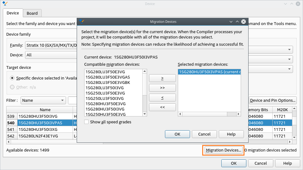Open the Filter Name dropdown

tap(43, 100)
